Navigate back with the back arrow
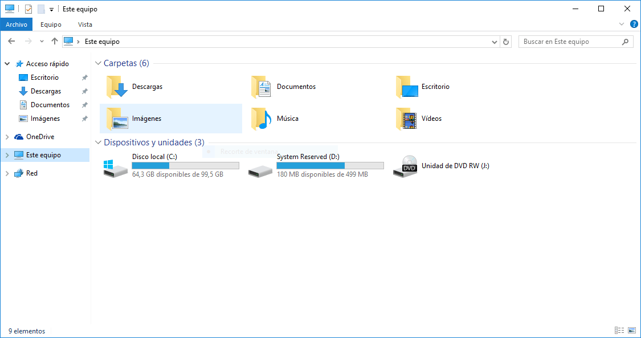This screenshot has height=338, width=641. 11,41
